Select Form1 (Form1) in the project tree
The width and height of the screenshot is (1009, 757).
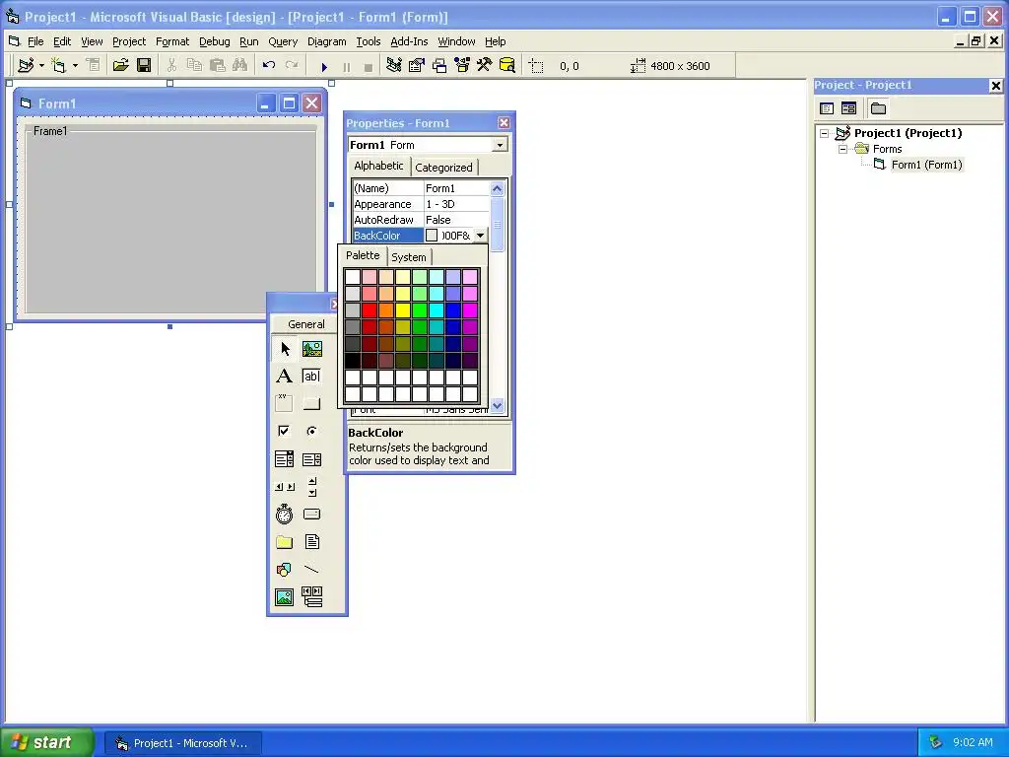coord(926,165)
